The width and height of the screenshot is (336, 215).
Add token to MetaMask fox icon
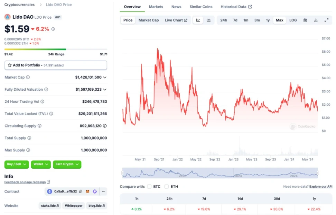pos(87,191)
